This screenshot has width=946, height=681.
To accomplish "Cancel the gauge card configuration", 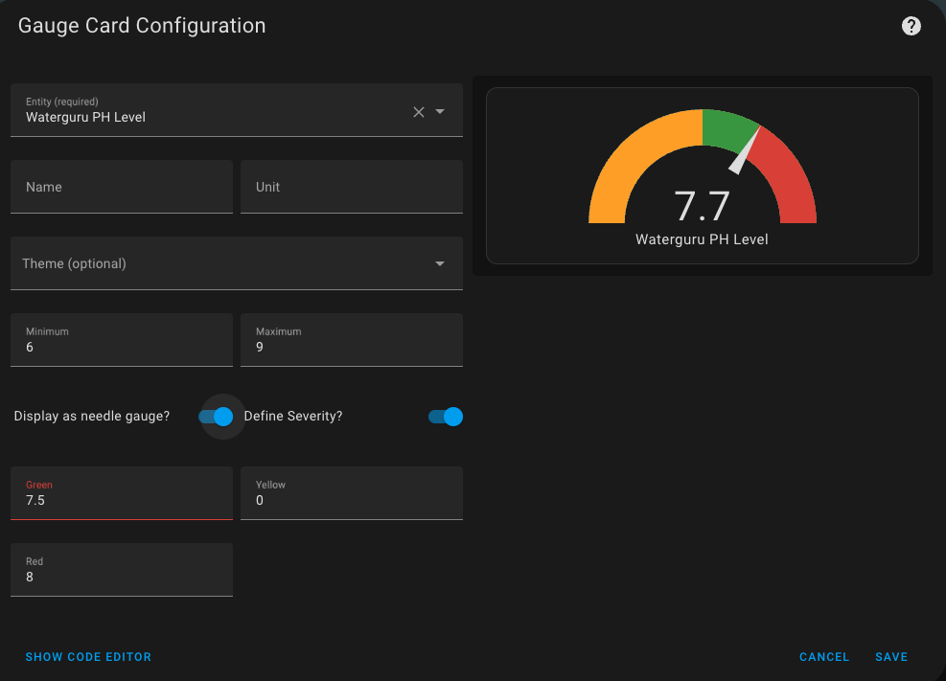I will pyautogui.click(x=824, y=657).
